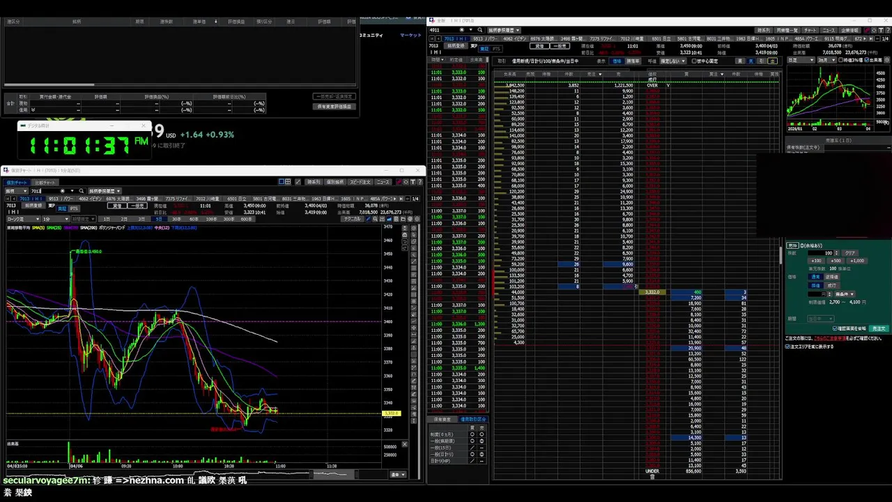Screen dimensions: 892x502
Task: Open 日足 timeframe dropdown above mini chart
Action: (801, 60)
